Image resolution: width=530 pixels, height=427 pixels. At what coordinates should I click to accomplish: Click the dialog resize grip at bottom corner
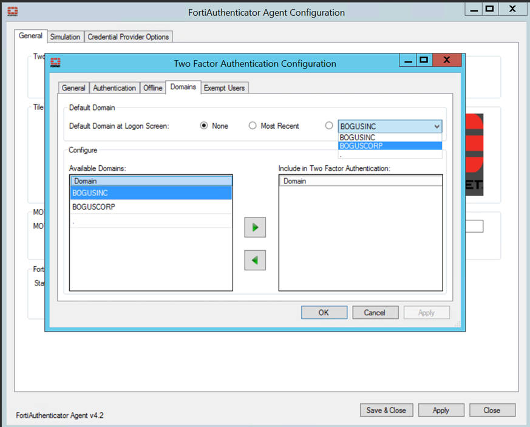(457, 324)
